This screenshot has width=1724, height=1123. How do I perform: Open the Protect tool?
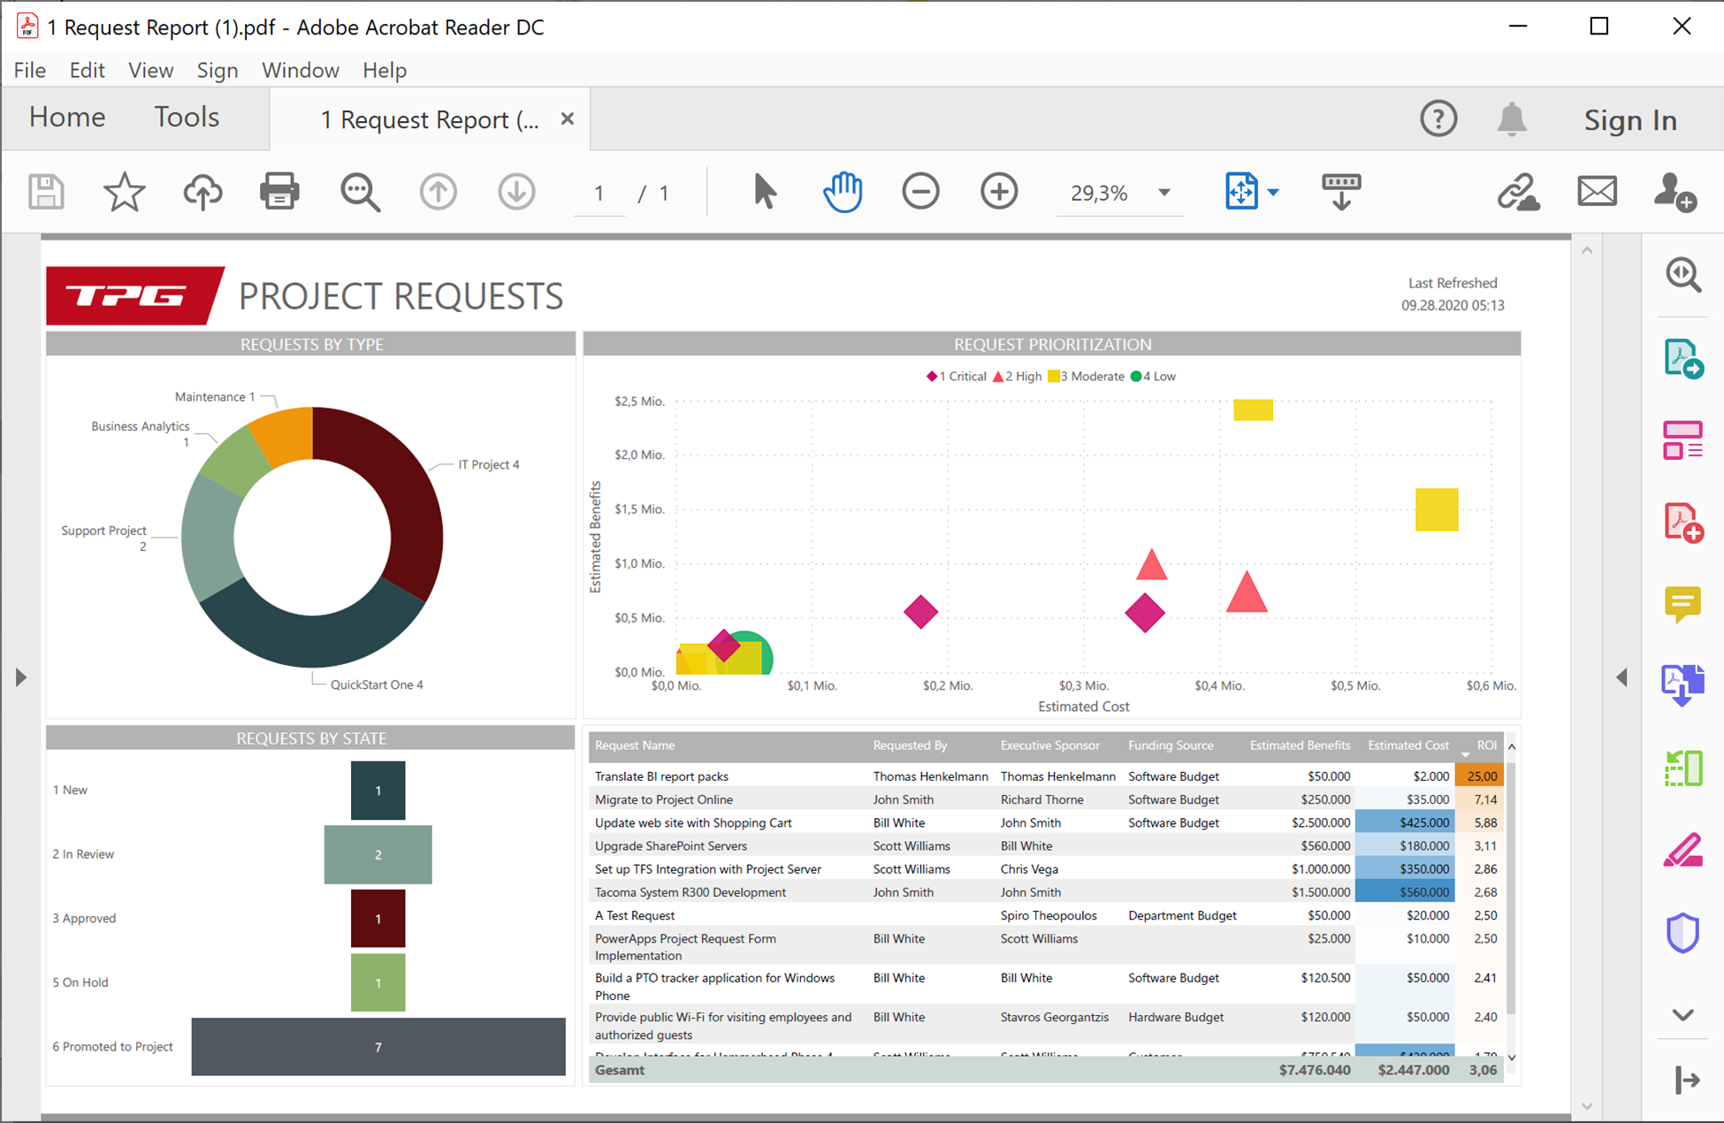[1684, 933]
